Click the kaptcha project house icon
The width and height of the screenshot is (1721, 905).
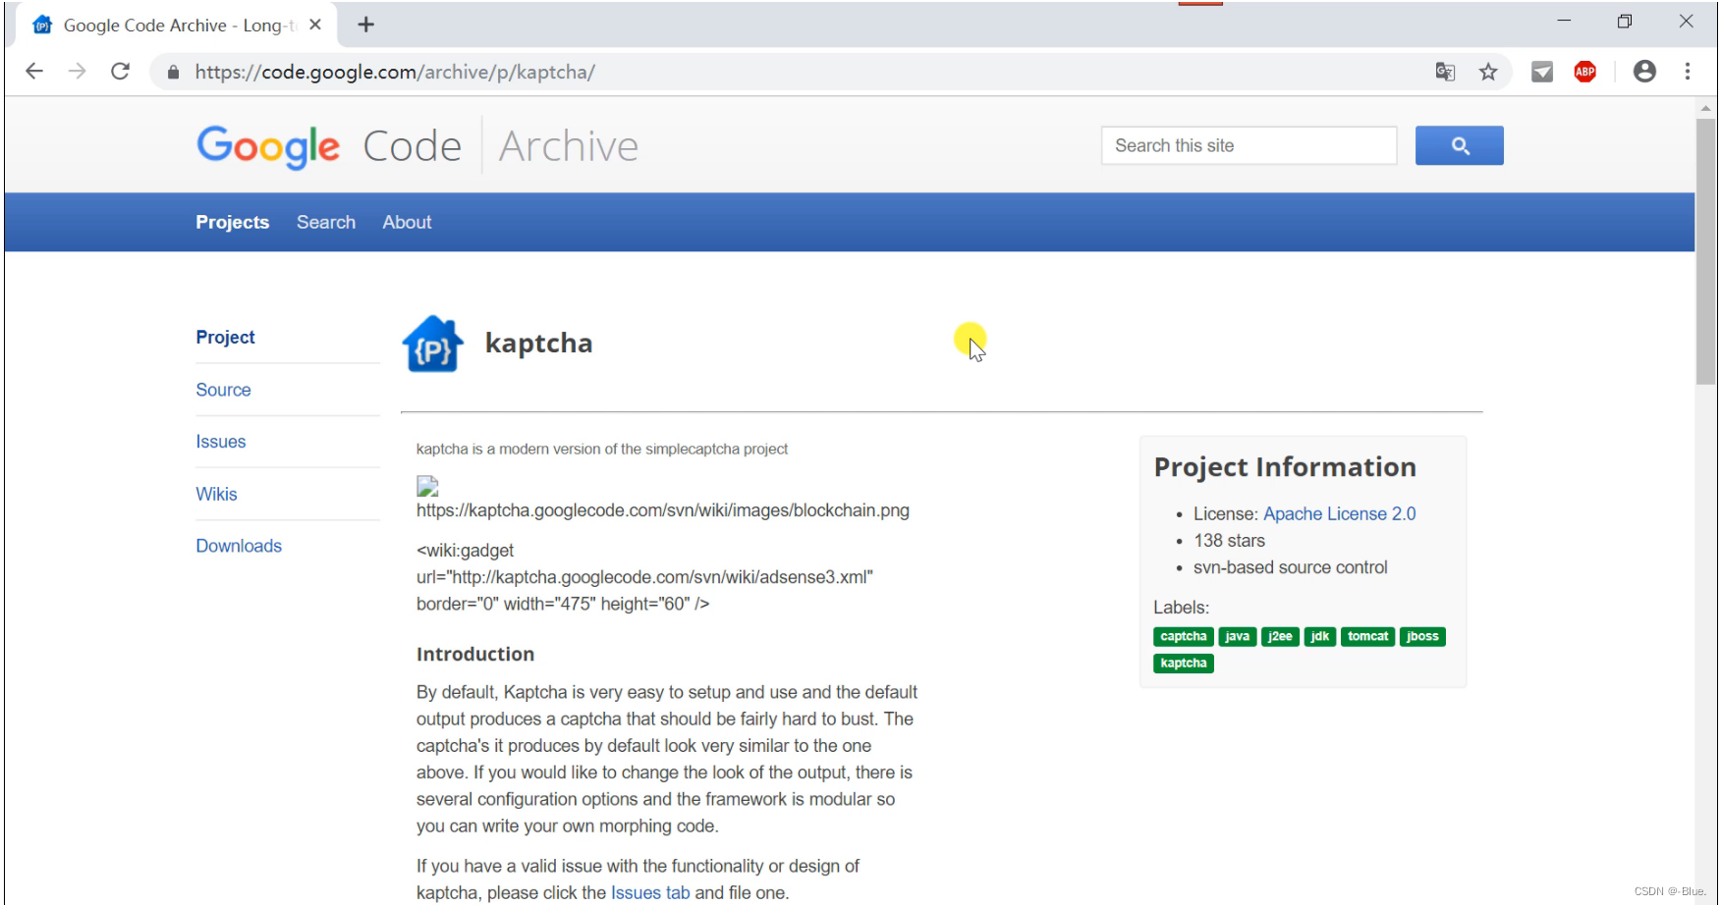[432, 344]
